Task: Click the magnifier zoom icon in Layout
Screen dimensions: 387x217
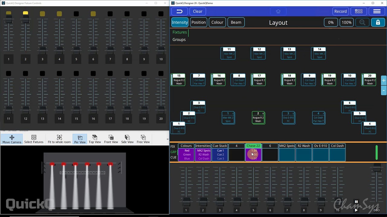Action: (362, 22)
